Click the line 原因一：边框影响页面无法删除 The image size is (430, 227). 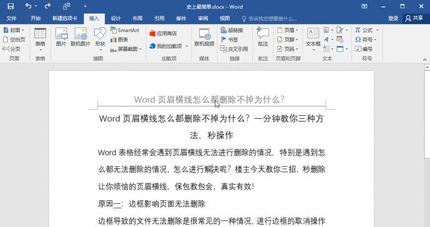(152, 204)
